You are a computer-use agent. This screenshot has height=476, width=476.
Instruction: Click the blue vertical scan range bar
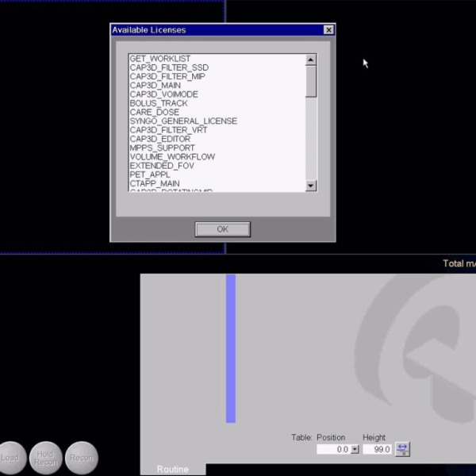pyautogui.click(x=231, y=348)
